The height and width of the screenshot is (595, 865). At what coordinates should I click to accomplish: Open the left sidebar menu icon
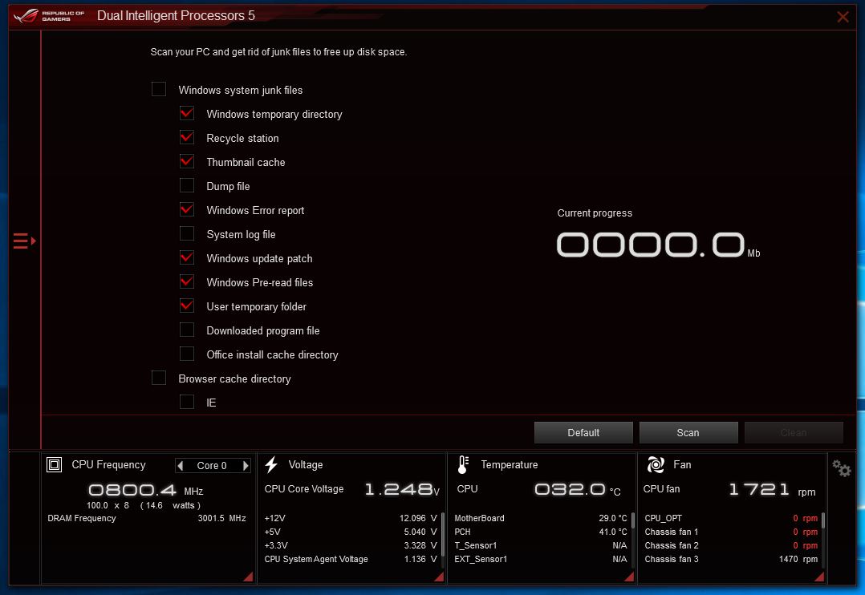(24, 241)
